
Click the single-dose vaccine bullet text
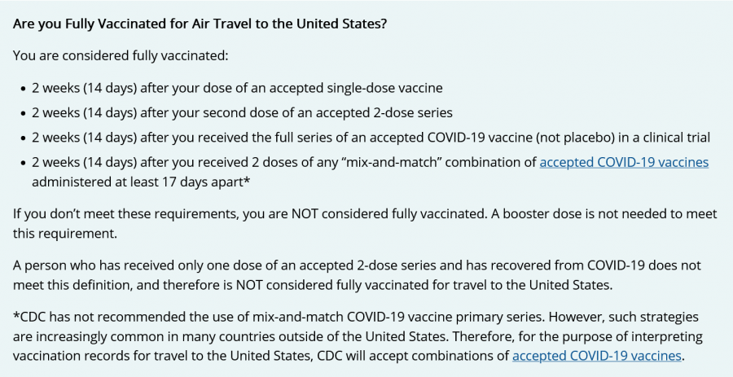click(237, 87)
